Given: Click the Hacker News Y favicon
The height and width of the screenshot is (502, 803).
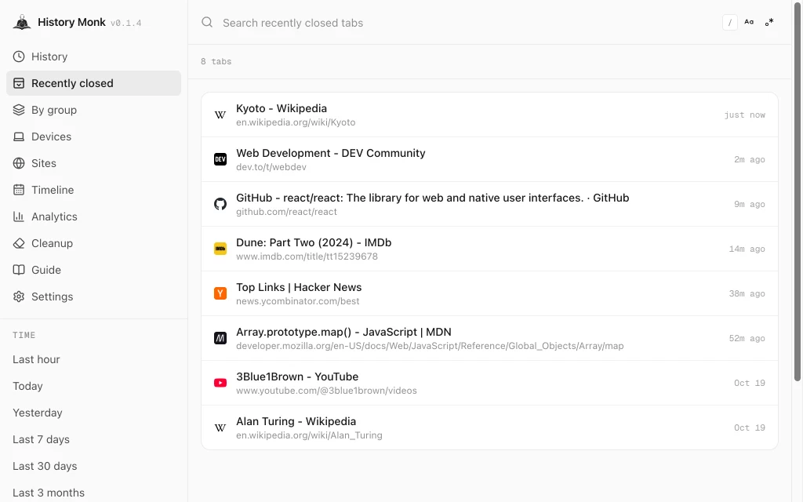Looking at the screenshot, I should pos(220,293).
